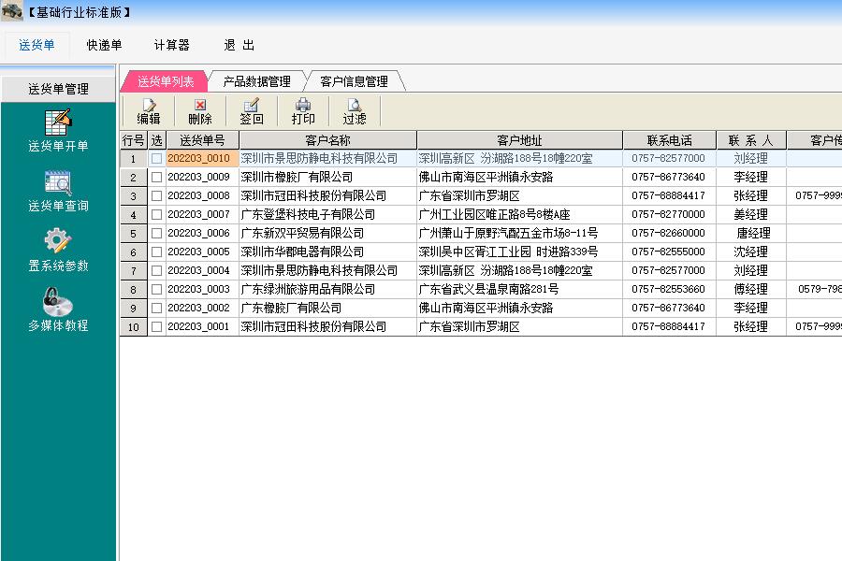Open the 计算器 menu item
This screenshot has width=842, height=561.
[x=171, y=45]
